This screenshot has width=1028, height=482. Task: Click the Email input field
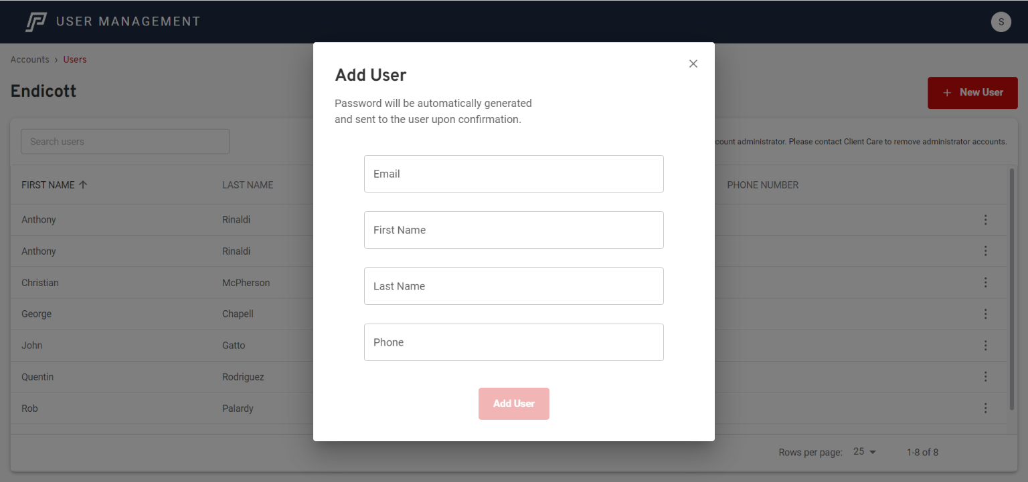coord(513,174)
